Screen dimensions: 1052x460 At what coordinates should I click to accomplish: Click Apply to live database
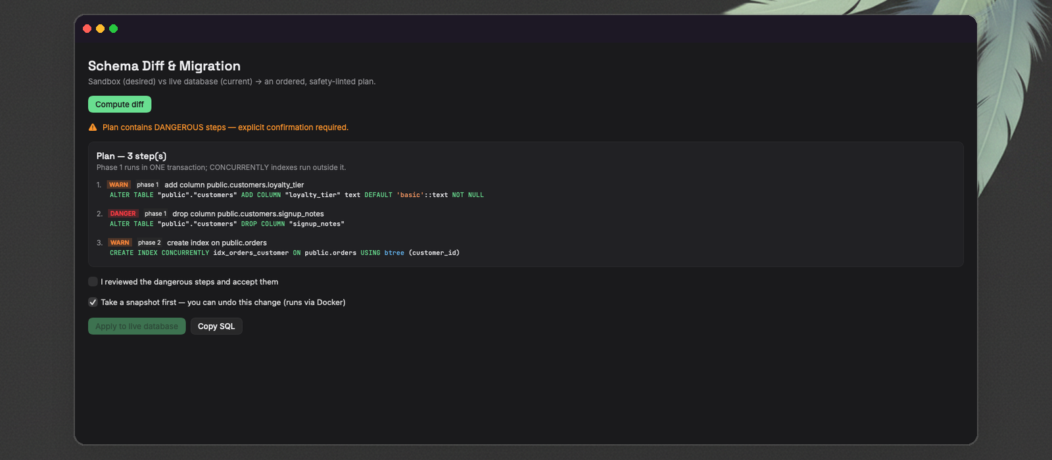[137, 327]
